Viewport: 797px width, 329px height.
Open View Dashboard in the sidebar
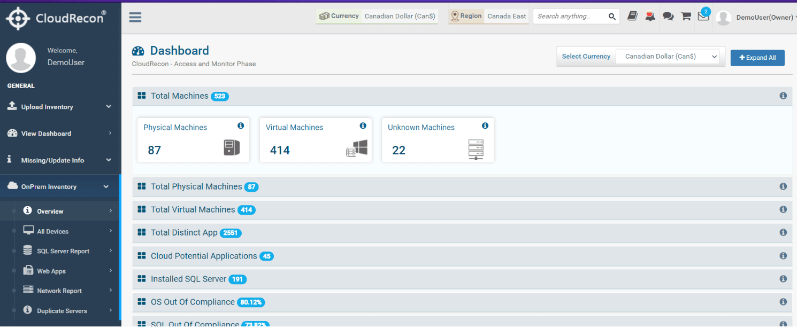click(x=60, y=134)
